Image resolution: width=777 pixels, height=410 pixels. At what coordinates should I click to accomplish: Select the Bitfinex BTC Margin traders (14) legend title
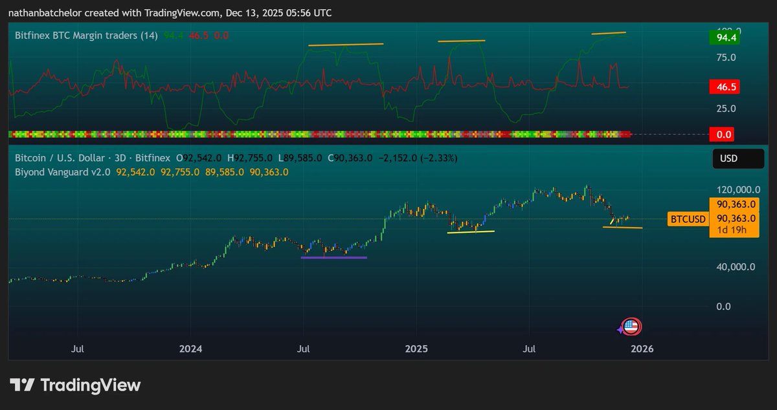[x=86, y=36]
